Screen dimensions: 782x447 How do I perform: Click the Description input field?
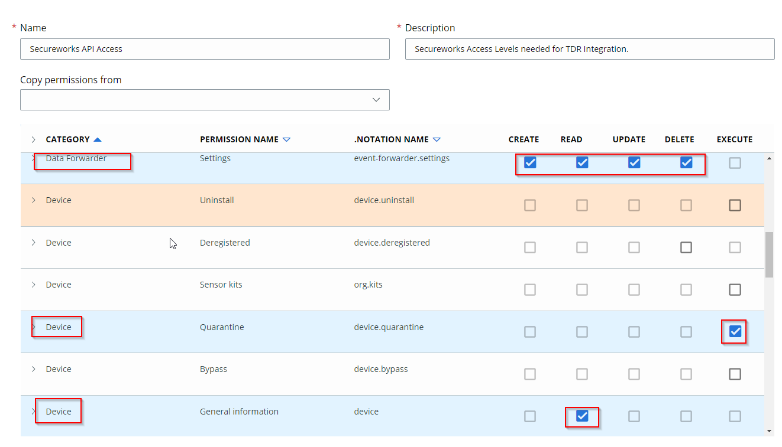coord(590,49)
